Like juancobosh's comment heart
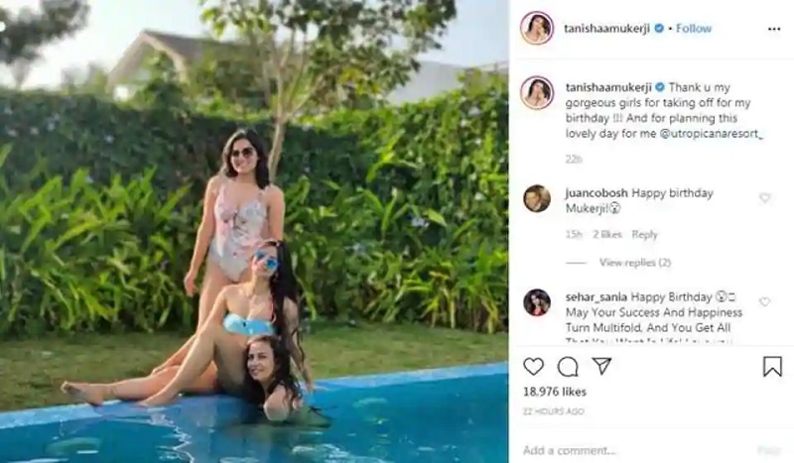This screenshot has width=794, height=463. (x=764, y=198)
